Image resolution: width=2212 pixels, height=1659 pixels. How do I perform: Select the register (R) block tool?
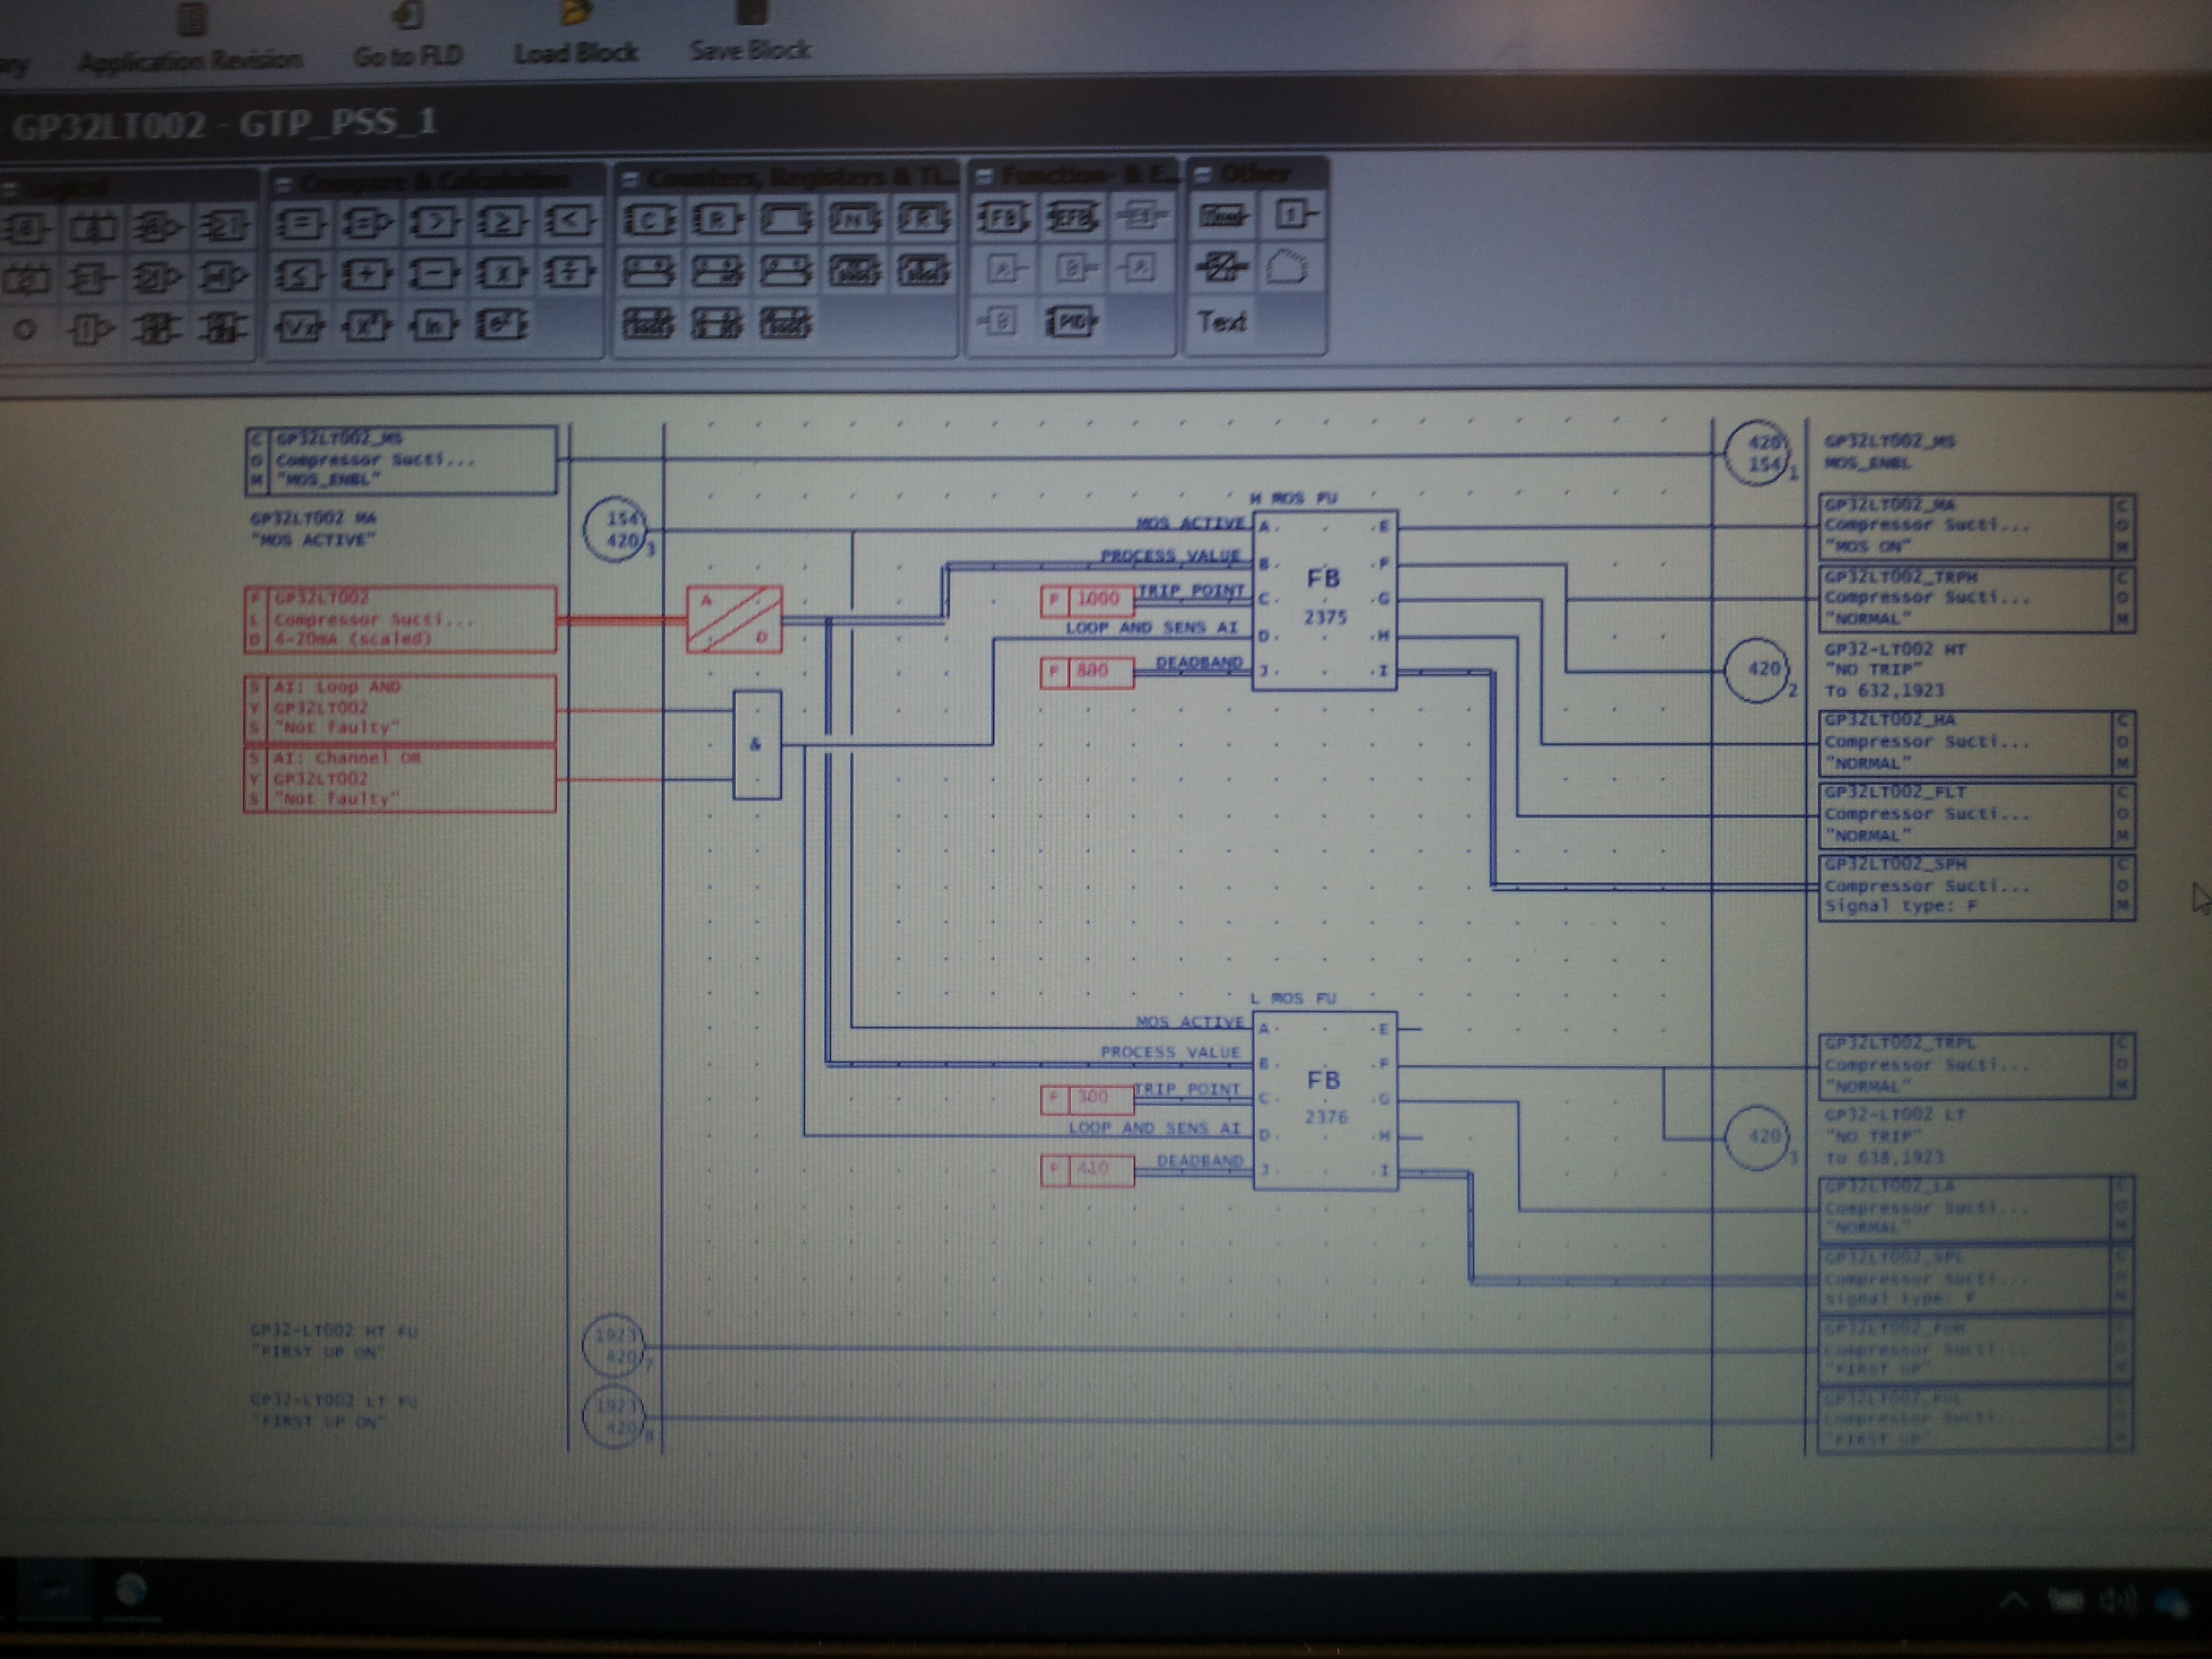tap(717, 219)
